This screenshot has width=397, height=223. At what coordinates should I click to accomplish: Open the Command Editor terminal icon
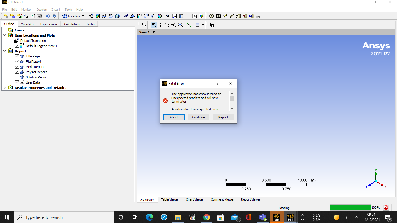pos(265,16)
